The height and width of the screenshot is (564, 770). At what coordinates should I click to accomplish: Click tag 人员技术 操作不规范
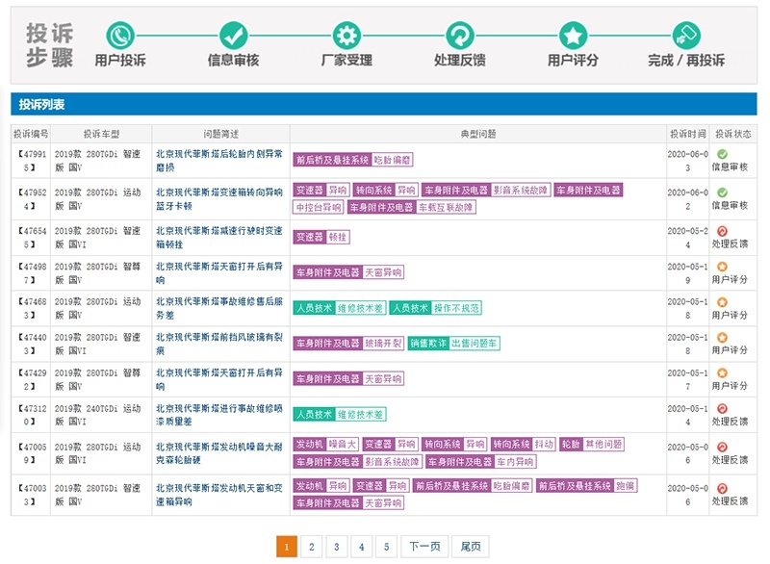click(436, 308)
